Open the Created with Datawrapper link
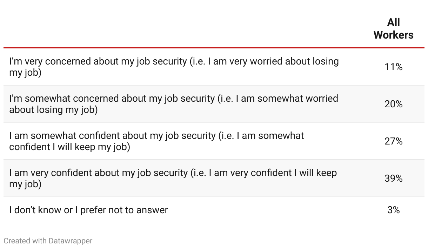The width and height of the screenshot is (428, 249). click(48, 241)
